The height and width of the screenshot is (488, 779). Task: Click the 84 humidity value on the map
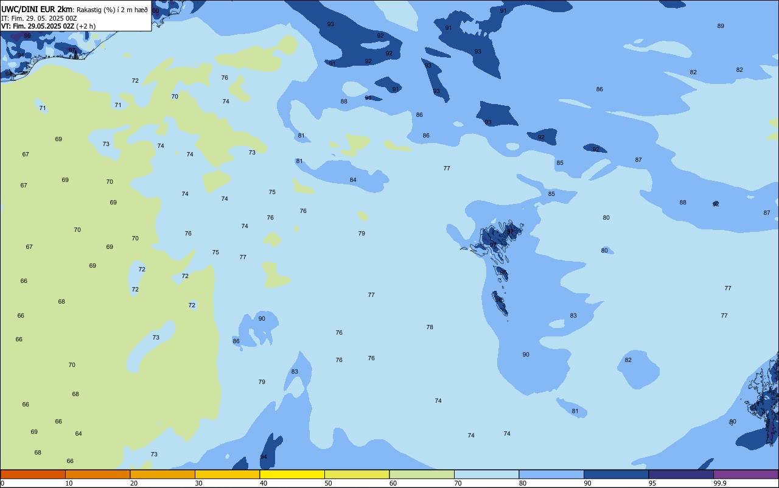pos(353,180)
